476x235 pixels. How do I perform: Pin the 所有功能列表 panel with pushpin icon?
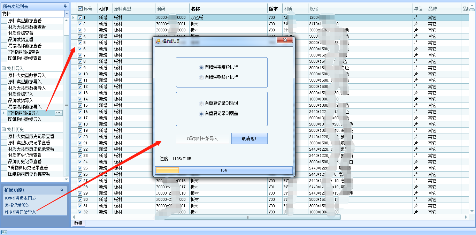[65, 6]
